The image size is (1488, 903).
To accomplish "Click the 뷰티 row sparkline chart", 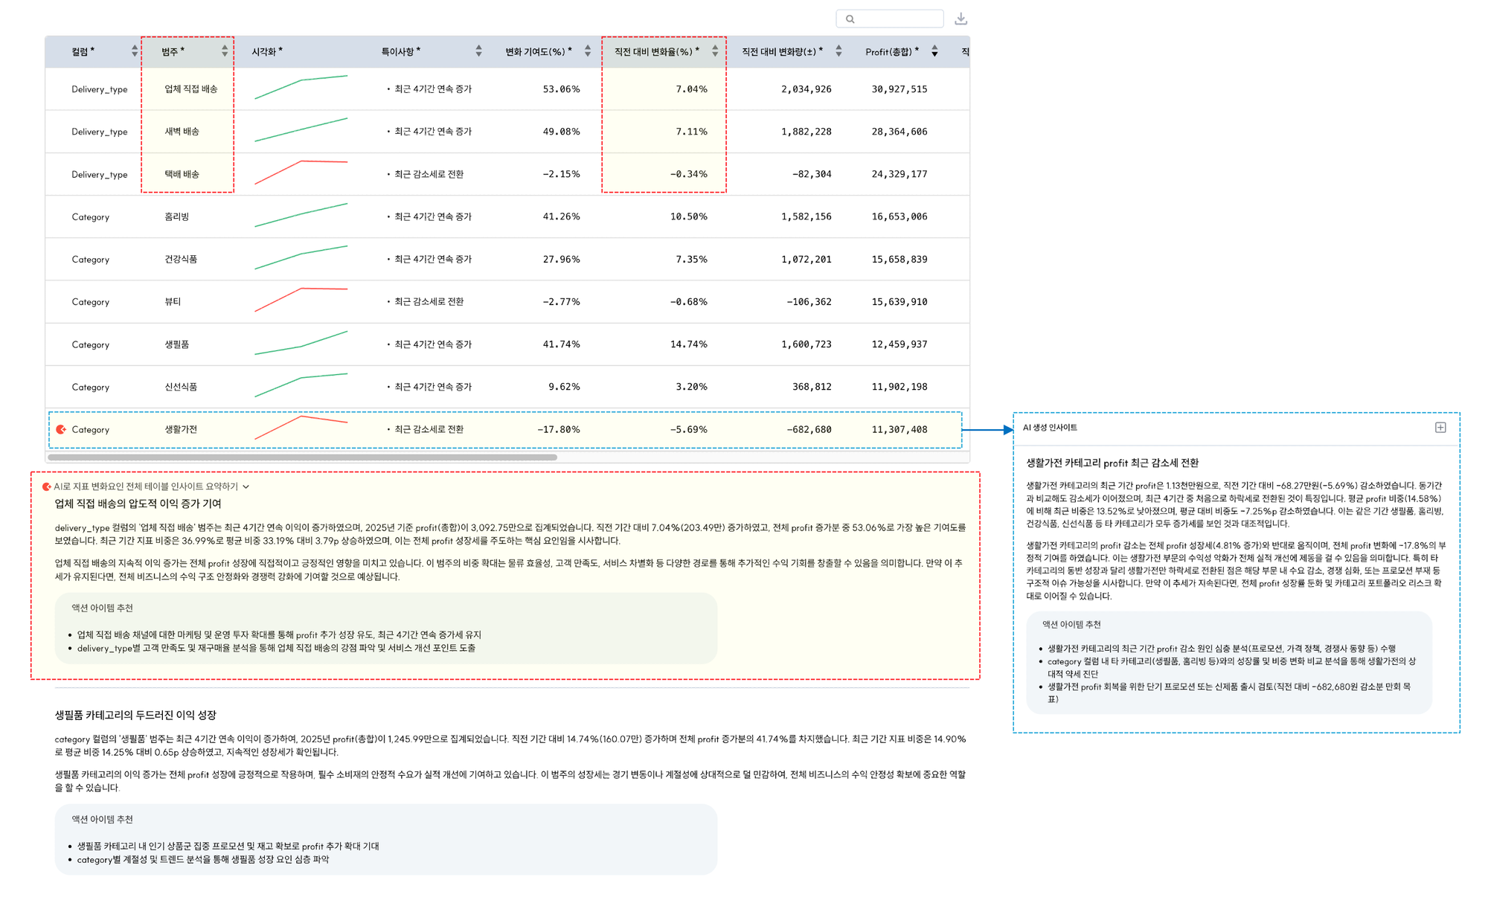I will click(301, 299).
